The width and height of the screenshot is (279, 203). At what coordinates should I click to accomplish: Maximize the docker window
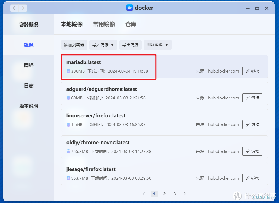coord(257,8)
